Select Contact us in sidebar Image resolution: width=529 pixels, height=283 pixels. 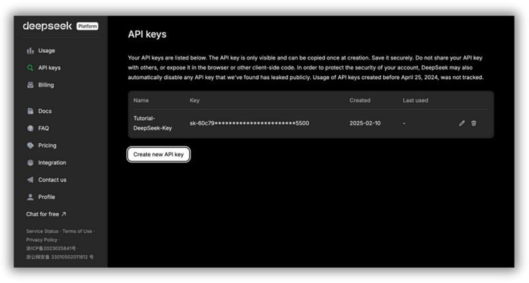pyautogui.click(x=52, y=179)
